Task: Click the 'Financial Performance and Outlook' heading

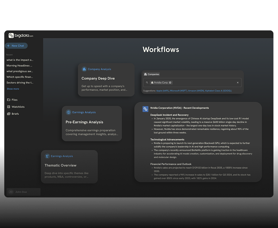Action: click(171, 164)
